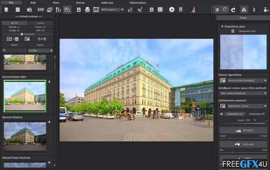Turn Optimisation on

[x=235, y=114]
